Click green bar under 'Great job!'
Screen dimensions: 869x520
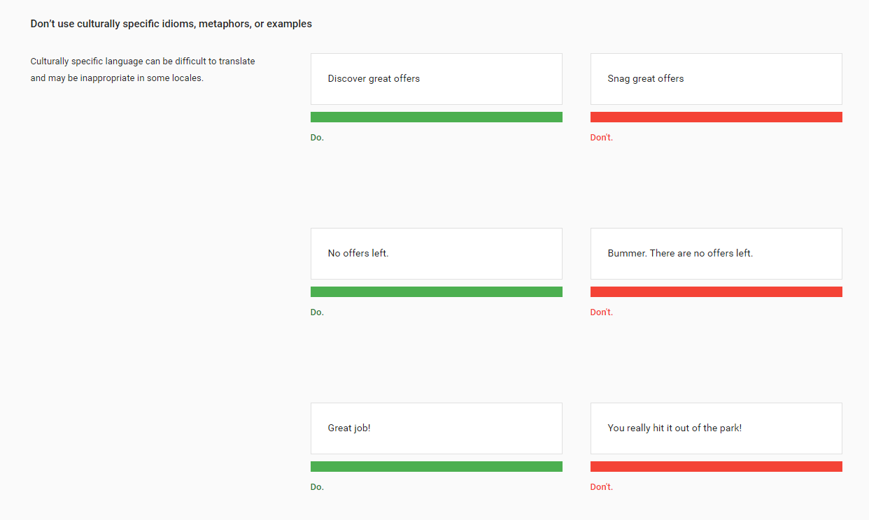436,467
